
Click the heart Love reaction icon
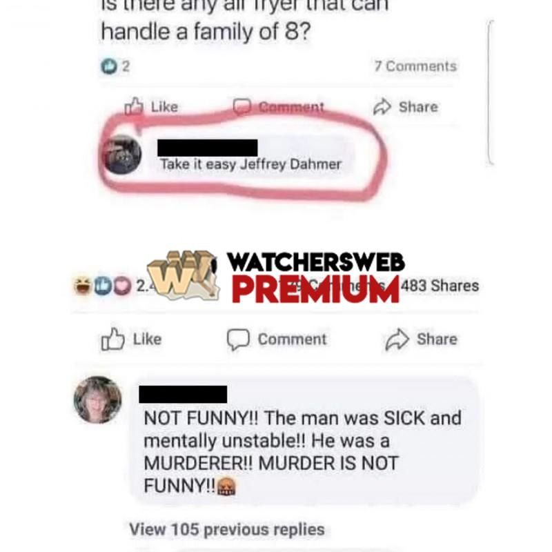tap(122, 286)
